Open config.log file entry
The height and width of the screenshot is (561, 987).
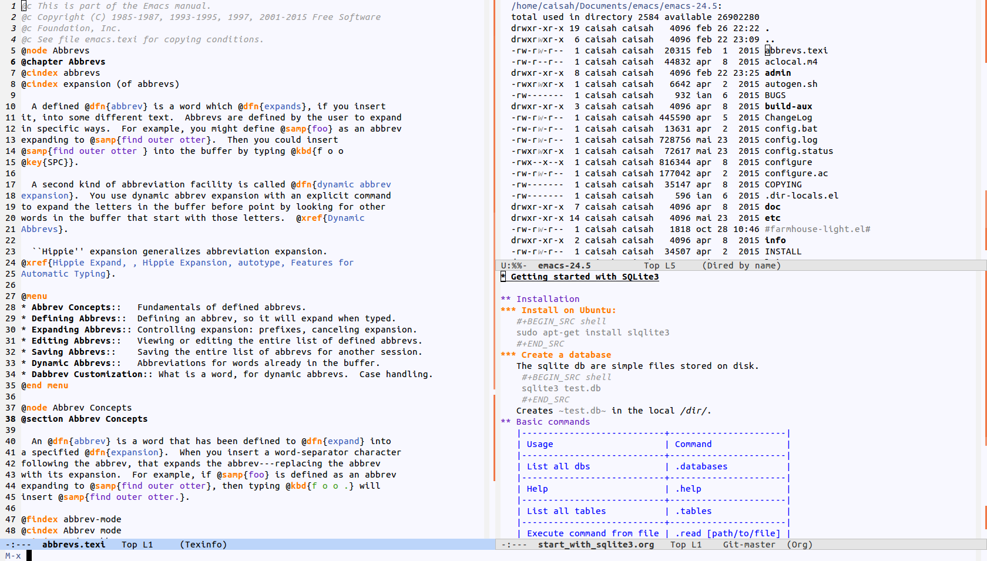click(791, 140)
